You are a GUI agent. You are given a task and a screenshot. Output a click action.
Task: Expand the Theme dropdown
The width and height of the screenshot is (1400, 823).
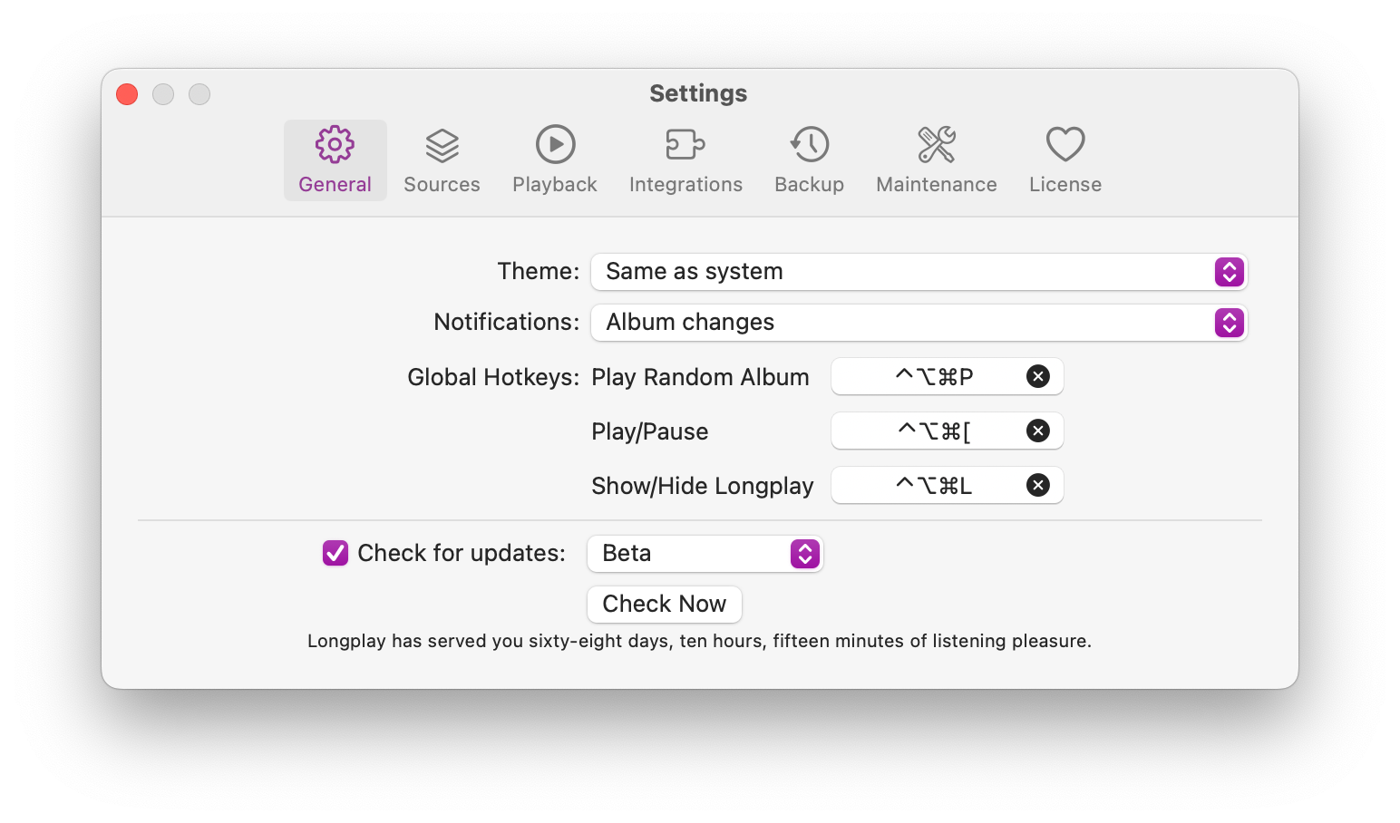click(919, 272)
